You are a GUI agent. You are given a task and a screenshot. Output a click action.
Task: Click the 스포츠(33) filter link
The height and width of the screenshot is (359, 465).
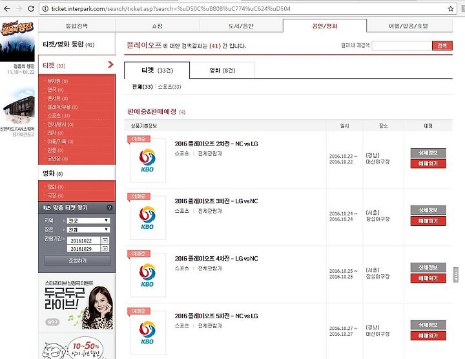pos(169,87)
